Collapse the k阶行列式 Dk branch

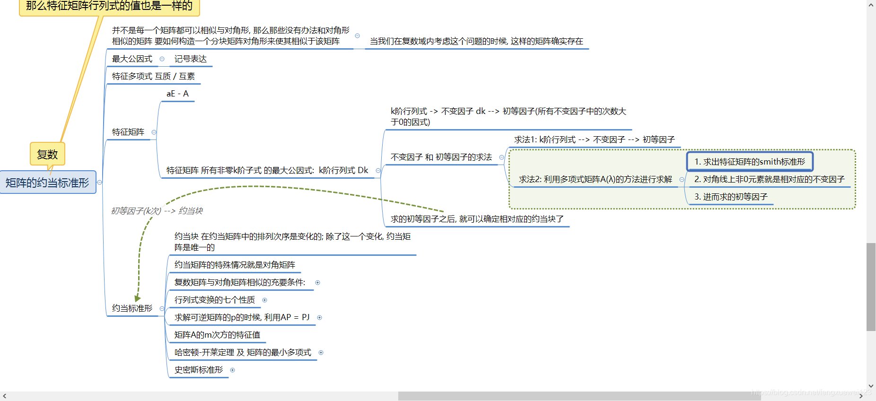[378, 171]
